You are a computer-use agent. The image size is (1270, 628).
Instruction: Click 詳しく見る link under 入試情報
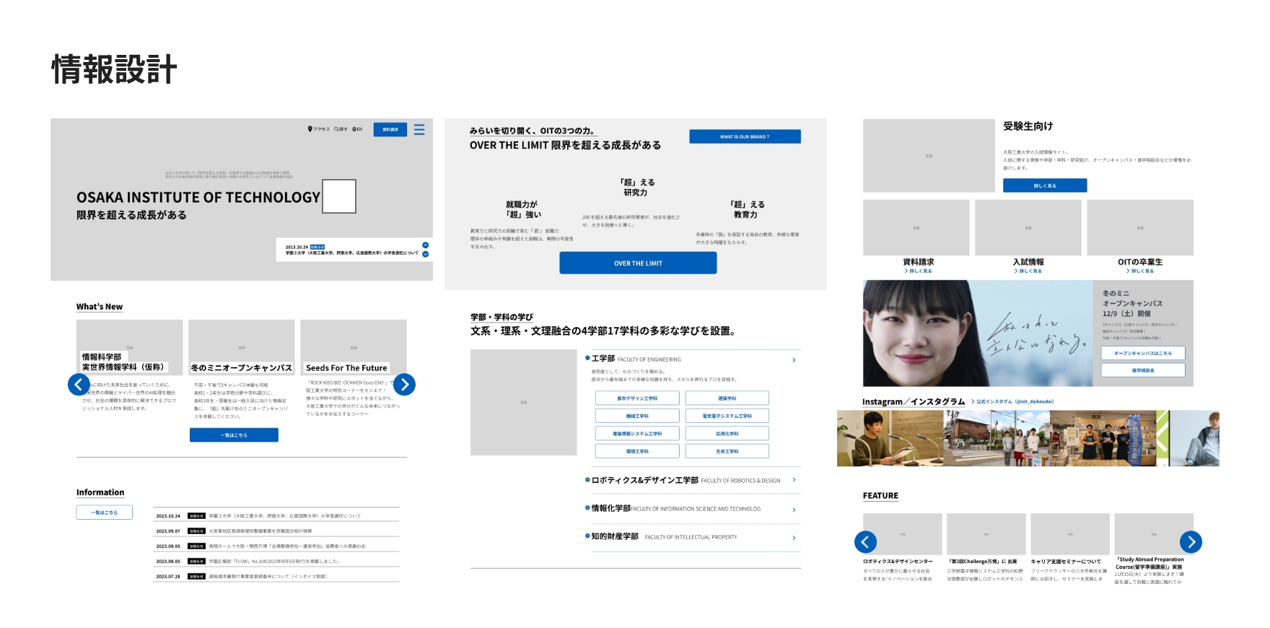(x=1028, y=271)
